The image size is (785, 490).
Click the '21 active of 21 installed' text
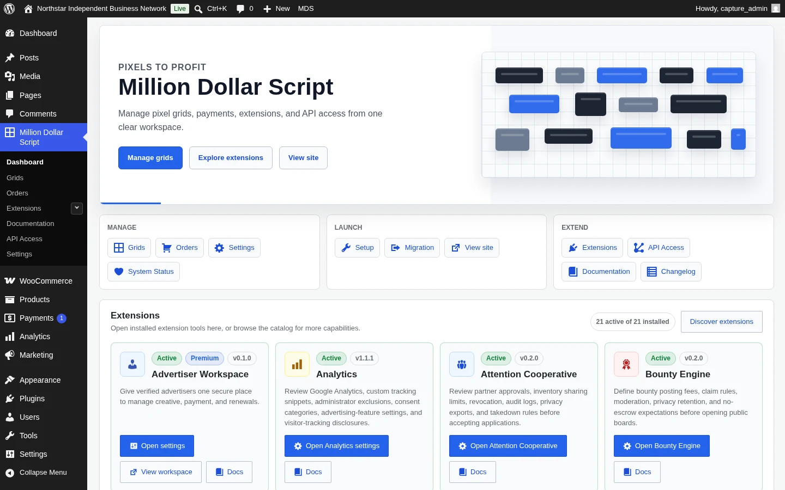[632, 322]
